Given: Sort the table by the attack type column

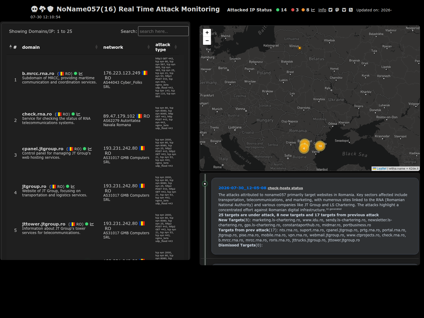Looking at the screenshot, I should pyautogui.click(x=166, y=47).
